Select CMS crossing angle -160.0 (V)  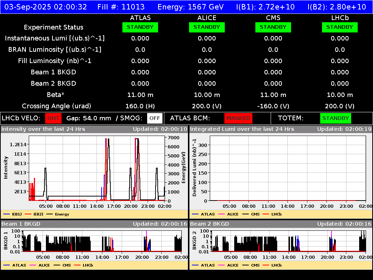pos(273,106)
